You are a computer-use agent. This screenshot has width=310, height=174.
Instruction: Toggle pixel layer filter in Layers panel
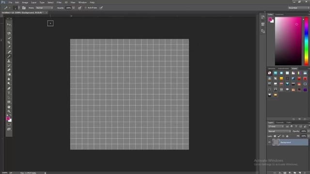tap(287, 127)
